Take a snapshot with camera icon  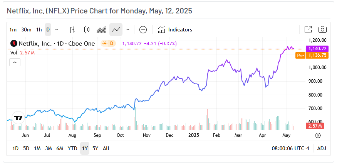323,30
